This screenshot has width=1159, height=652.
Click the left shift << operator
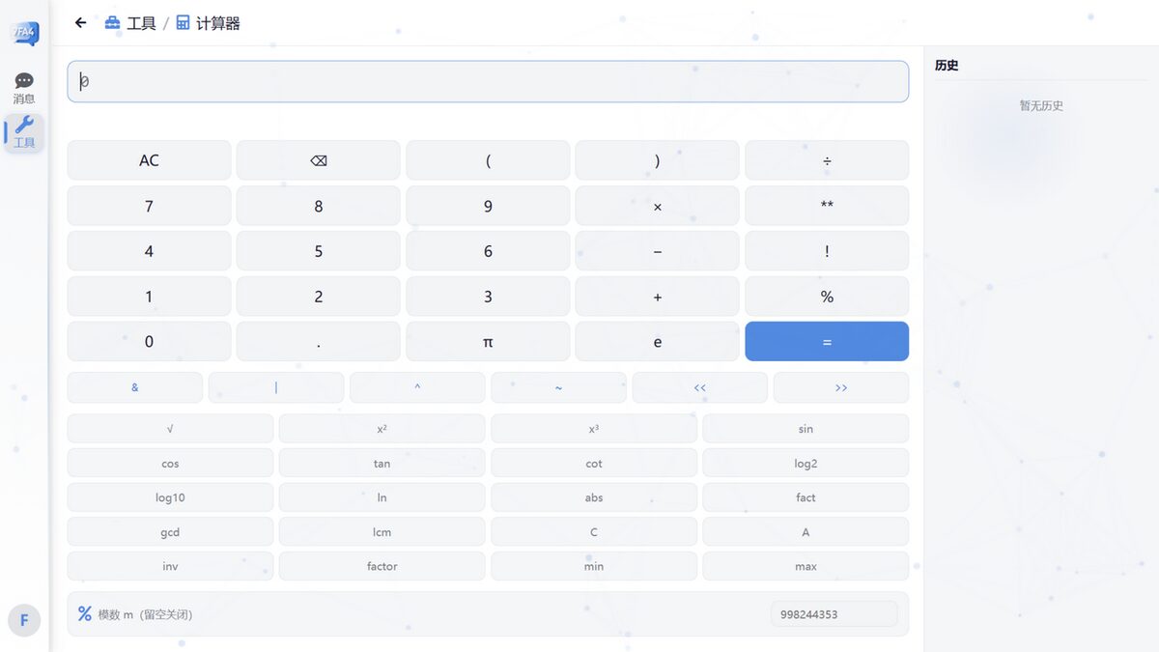(700, 387)
